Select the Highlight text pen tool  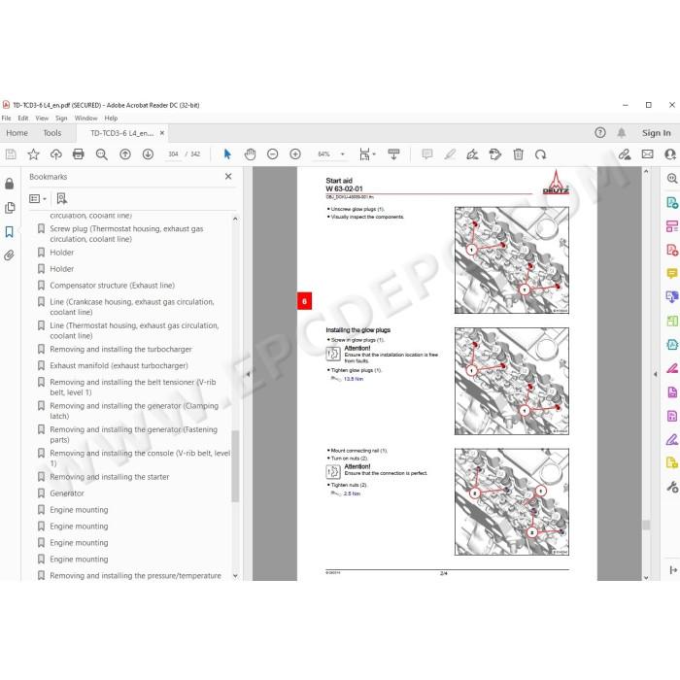450,154
